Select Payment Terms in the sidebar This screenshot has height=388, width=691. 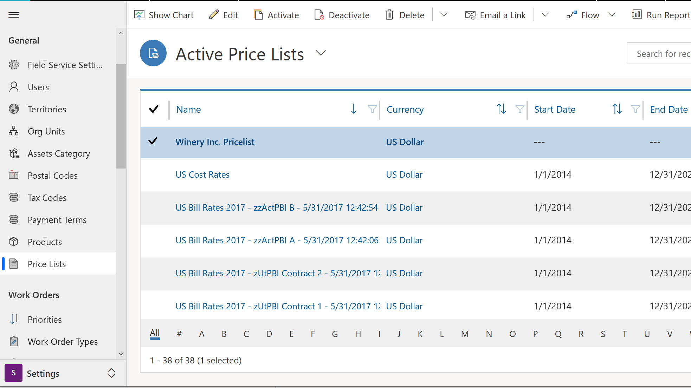58,220
